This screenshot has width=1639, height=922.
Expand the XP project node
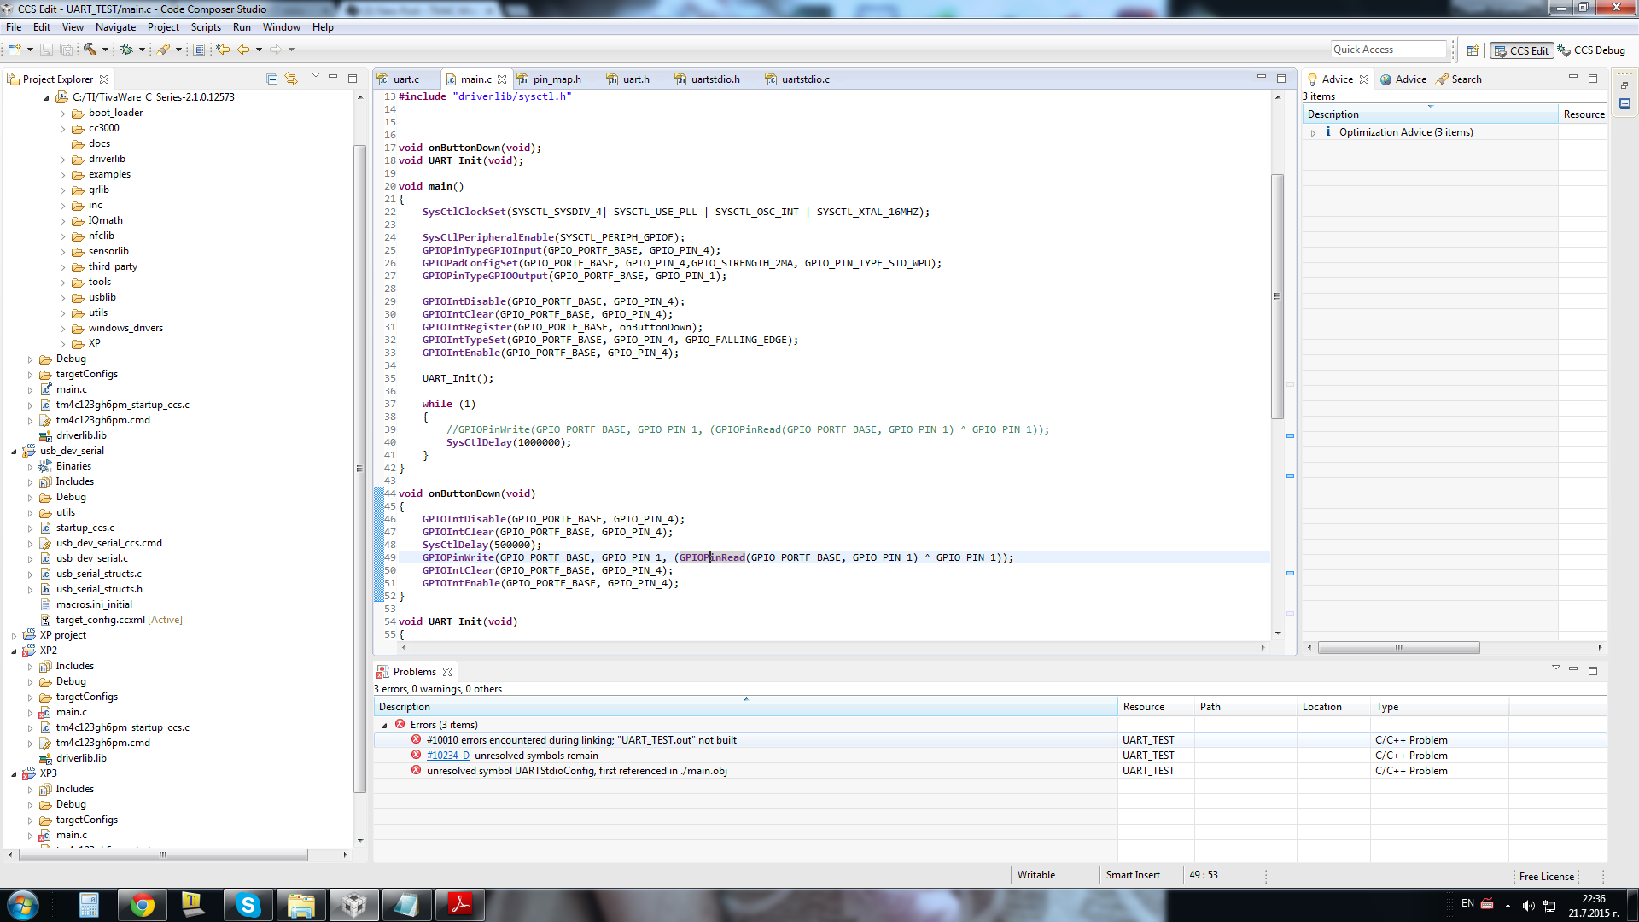tap(14, 636)
